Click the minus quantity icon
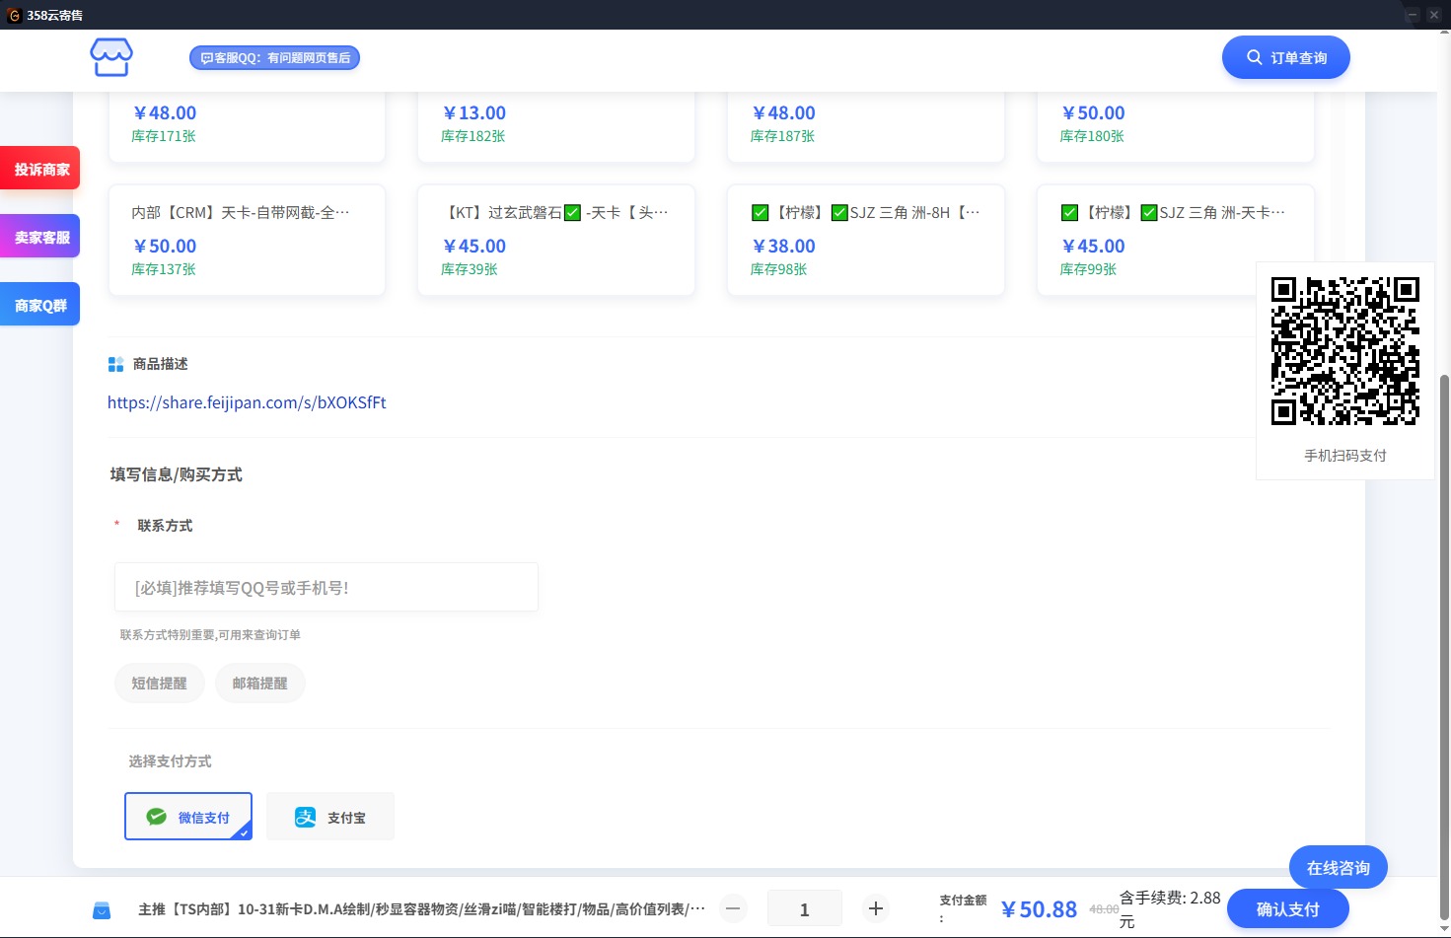Image resolution: width=1451 pixels, height=938 pixels. click(x=733, y=908)
